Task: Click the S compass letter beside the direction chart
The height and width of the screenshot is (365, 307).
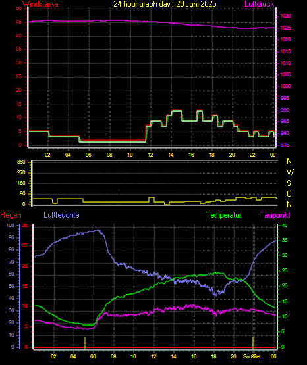Action: 289,183
